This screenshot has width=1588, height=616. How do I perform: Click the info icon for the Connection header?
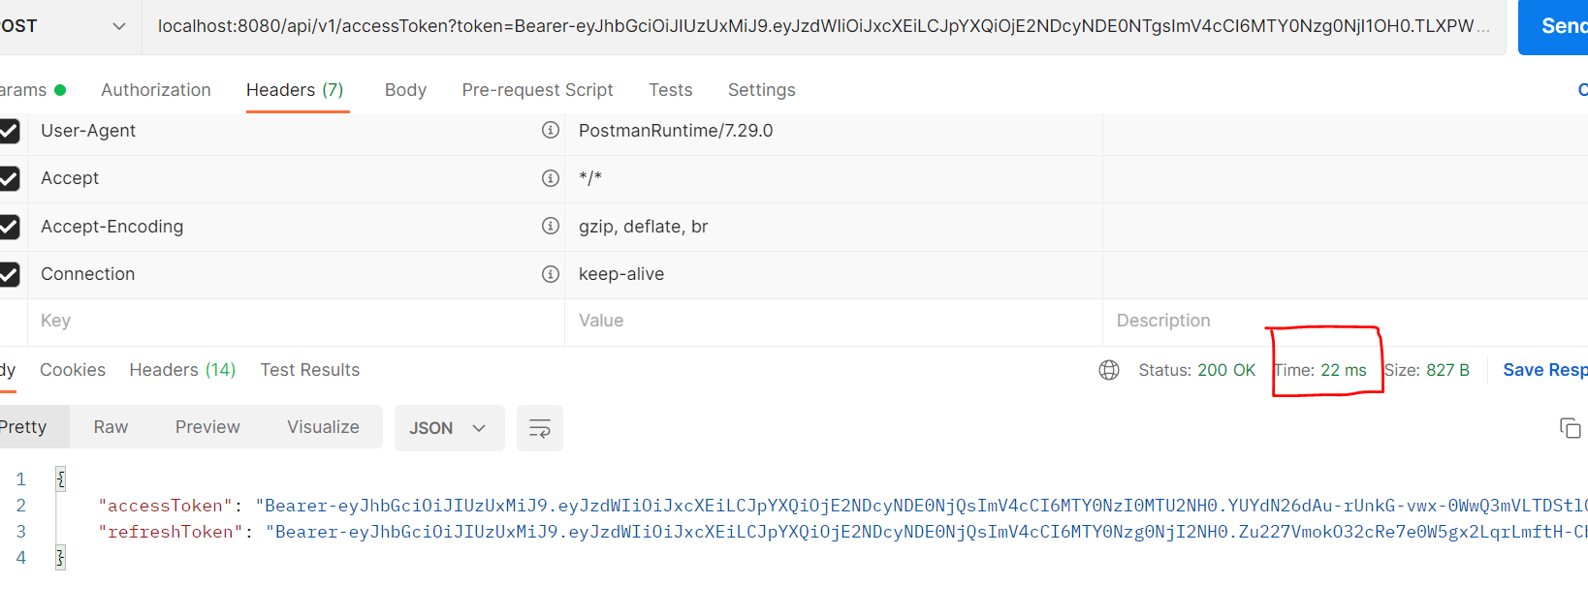coord(551,274)
